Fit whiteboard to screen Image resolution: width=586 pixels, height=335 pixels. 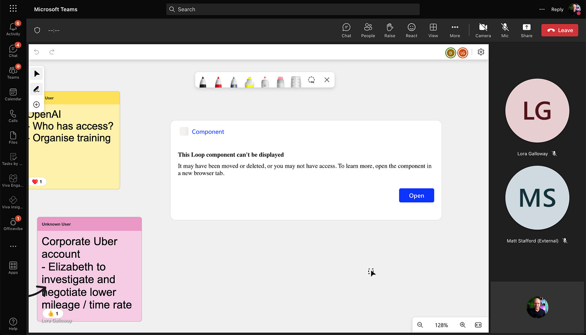(478, 325)
